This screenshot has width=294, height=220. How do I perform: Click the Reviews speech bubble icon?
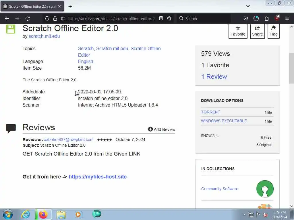pyautogui.click(x=11, y=128)
